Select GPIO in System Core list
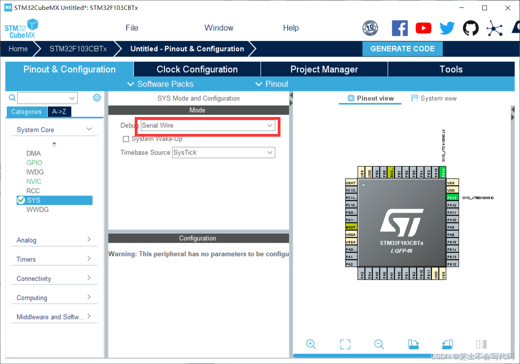Viewport: 520px width, 364px height. click(34, 163)
